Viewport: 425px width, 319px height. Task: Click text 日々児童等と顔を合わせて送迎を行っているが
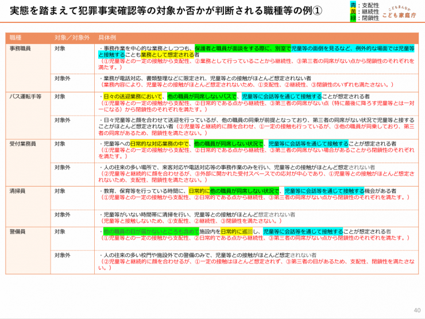[x=160, y=120]
